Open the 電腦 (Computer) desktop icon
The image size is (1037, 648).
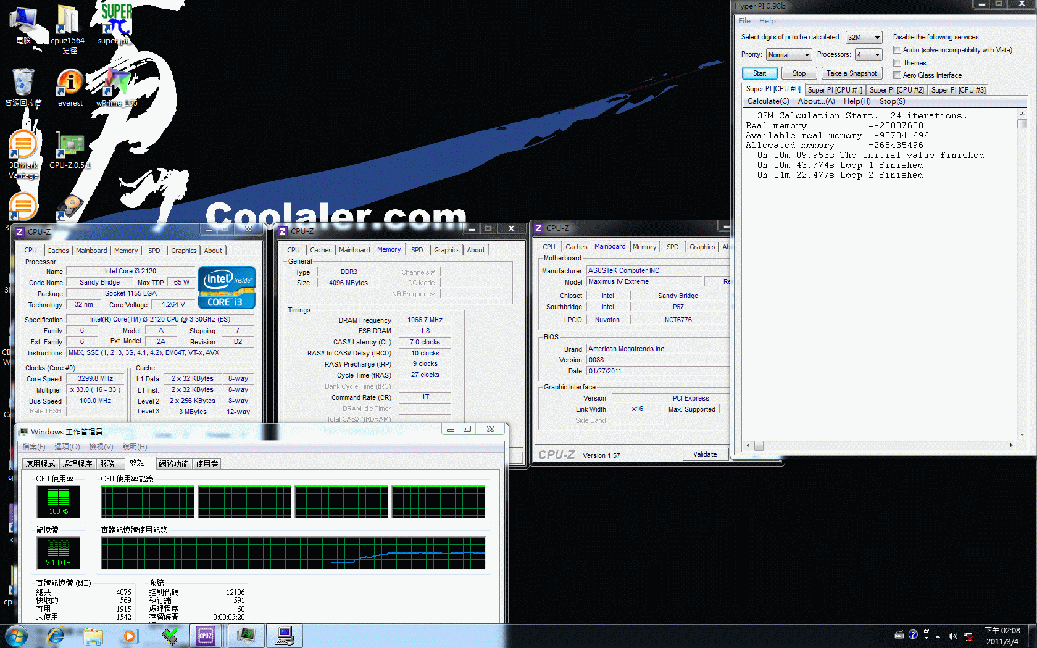point(23,25)
